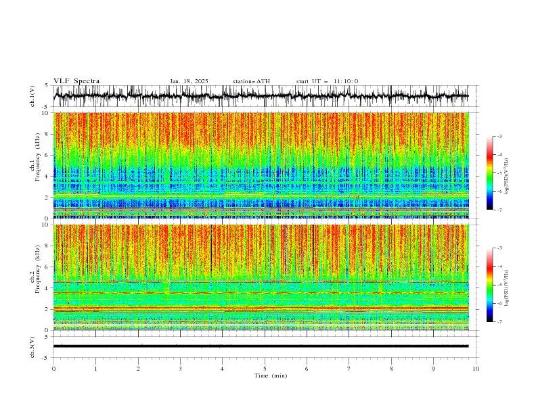Image resolution: width=536 pixels, height=414 pixels.
Task: Click the upper colorbar's log(PSD) label
Action: coord(506,177)
